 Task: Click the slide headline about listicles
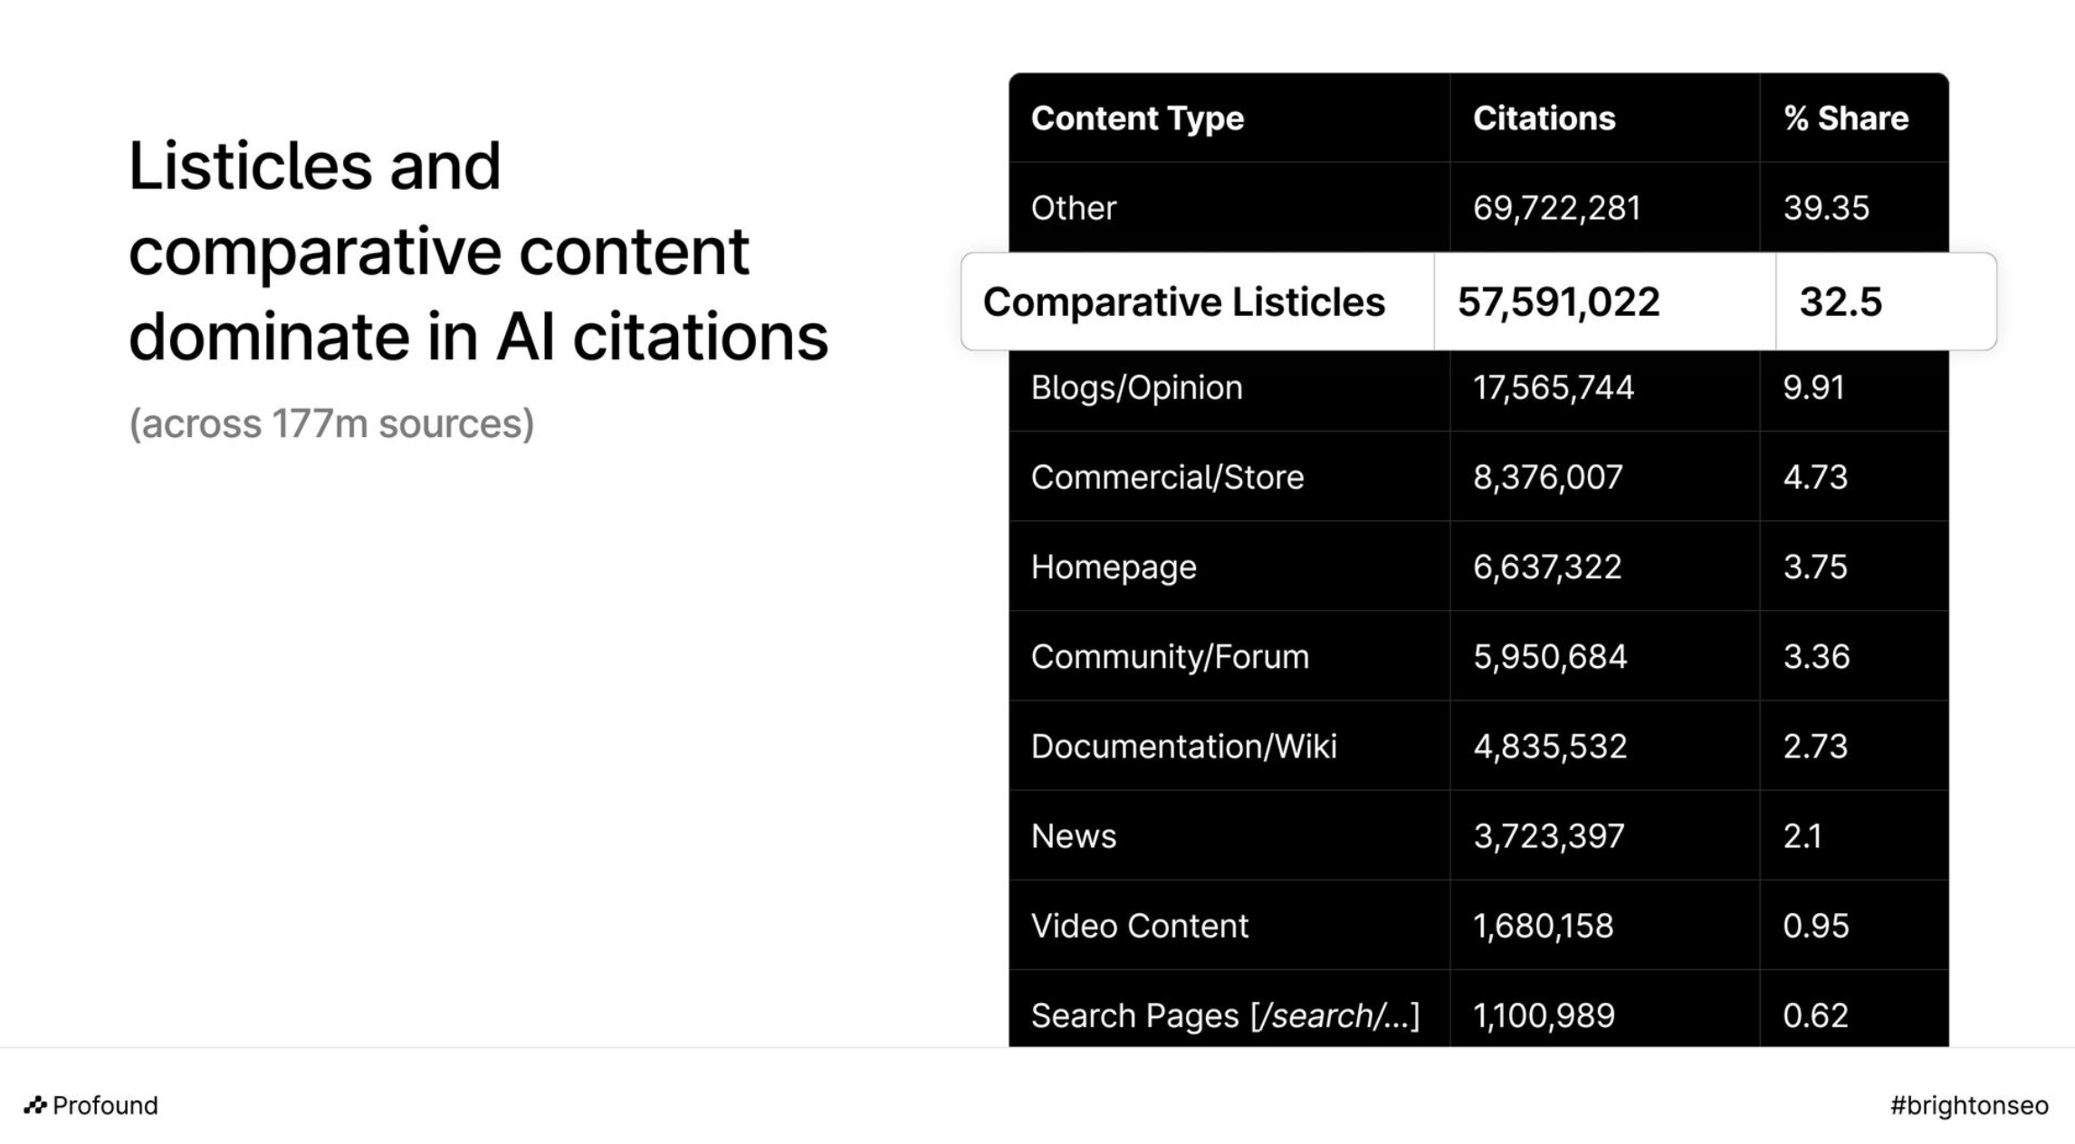coord(477,251)
